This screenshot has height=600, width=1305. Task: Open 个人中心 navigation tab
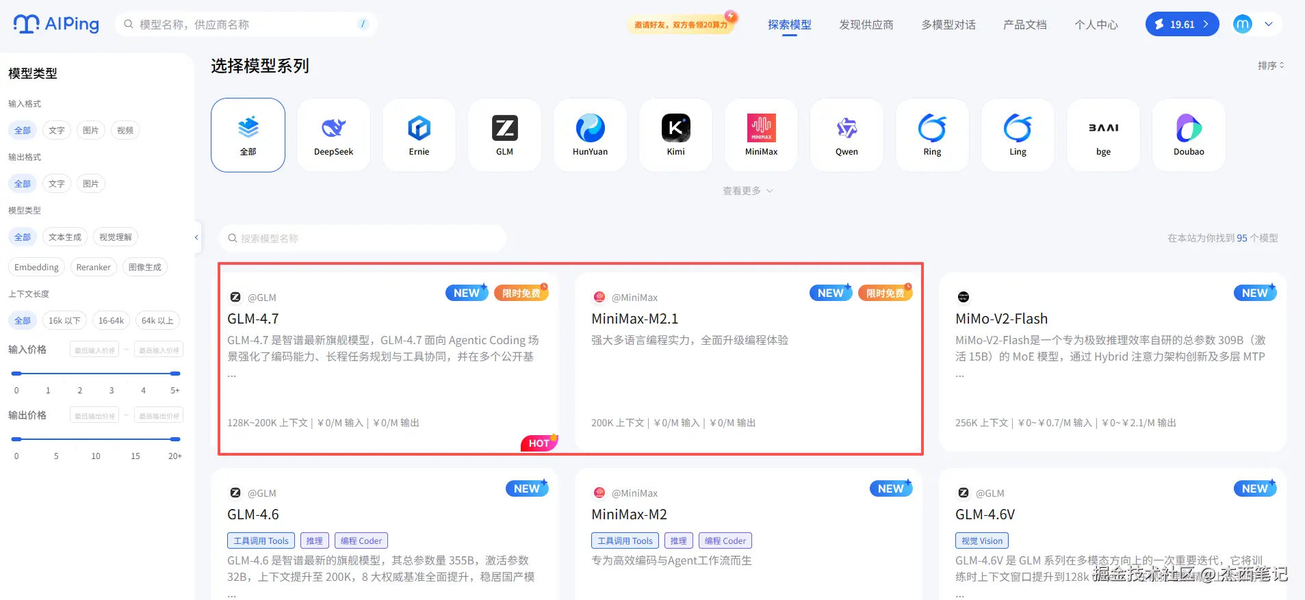1096,25
